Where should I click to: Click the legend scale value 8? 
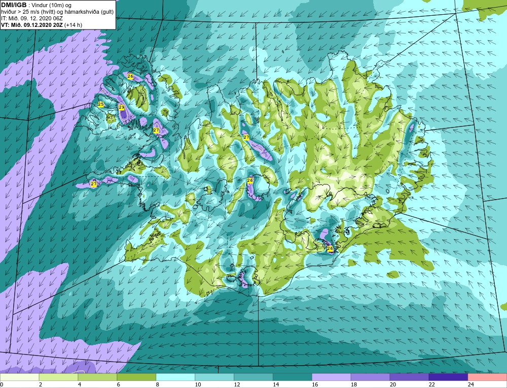click(x=158, y=384)
